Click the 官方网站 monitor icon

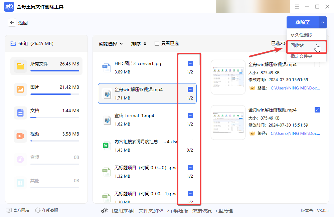tap(9, 210)
